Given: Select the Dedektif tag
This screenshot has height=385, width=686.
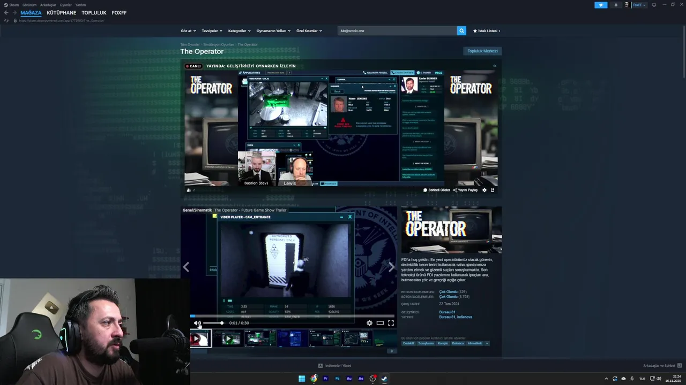Looking at the screenshot, I should point(408,343).
